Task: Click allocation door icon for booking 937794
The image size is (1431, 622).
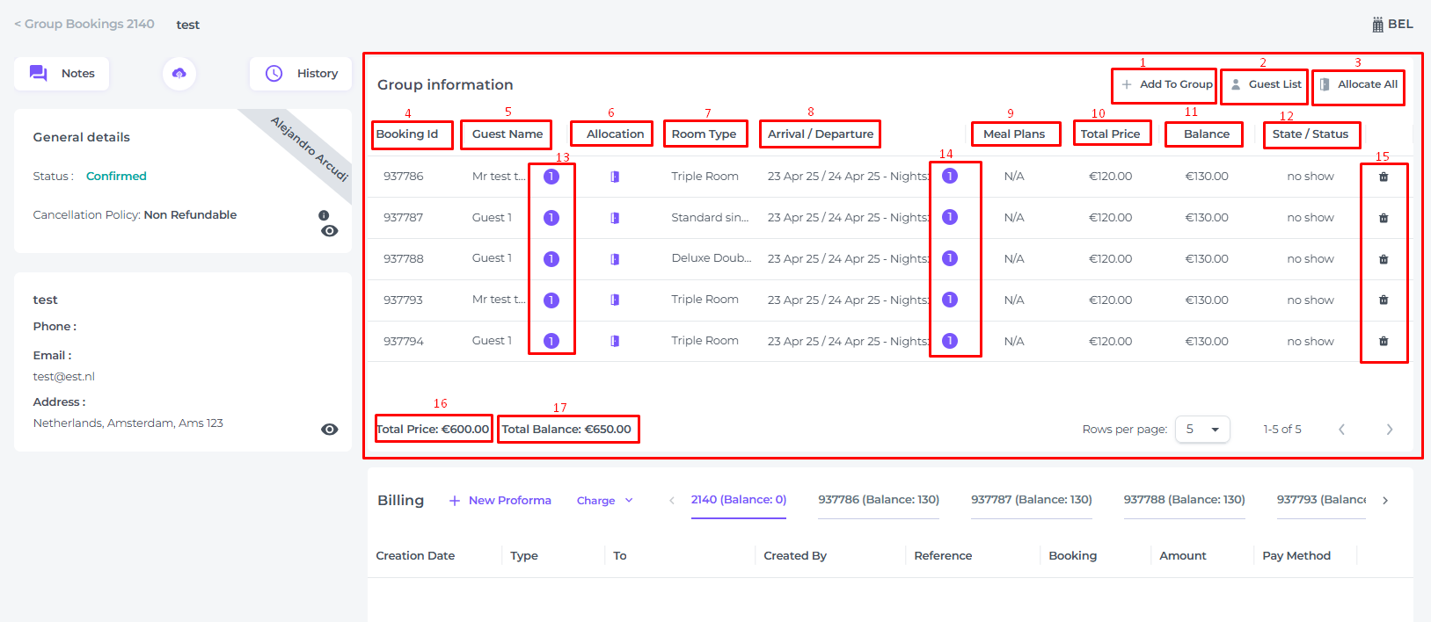Action: [x=615, y=341]
